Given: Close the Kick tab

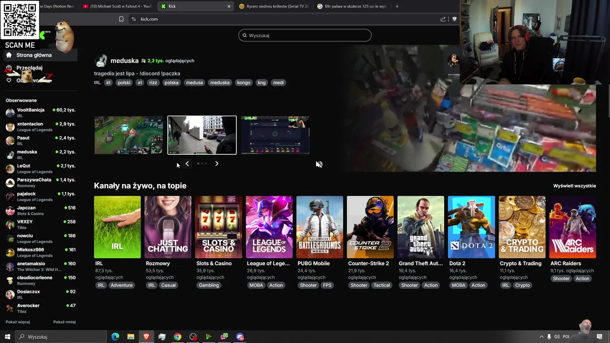Looking at the screenshot, I should tap(229, 6).
